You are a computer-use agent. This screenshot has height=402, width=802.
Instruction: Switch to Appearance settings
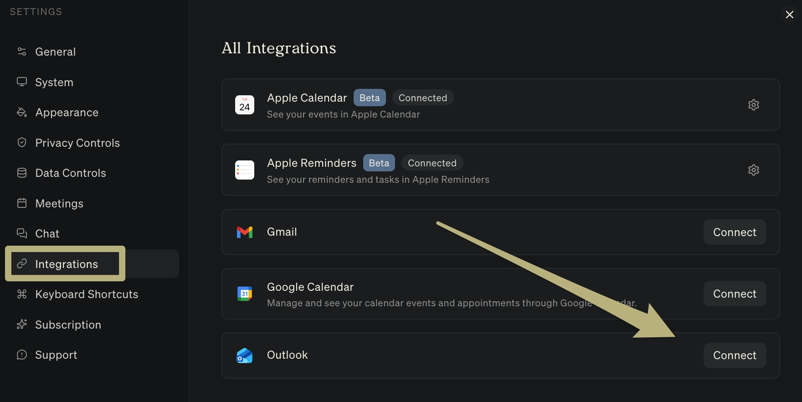pyautogui.click(x=67, y=113)
